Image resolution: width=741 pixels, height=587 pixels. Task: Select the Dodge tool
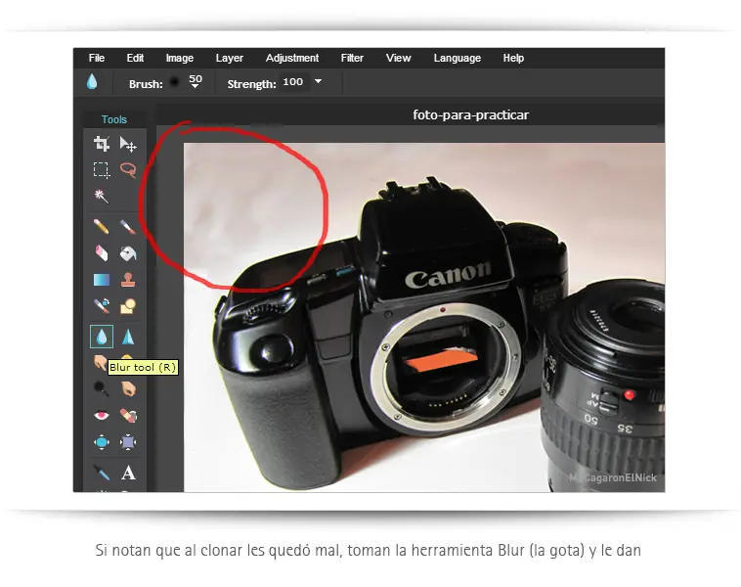pyautogui.click(x=102, y=388)
